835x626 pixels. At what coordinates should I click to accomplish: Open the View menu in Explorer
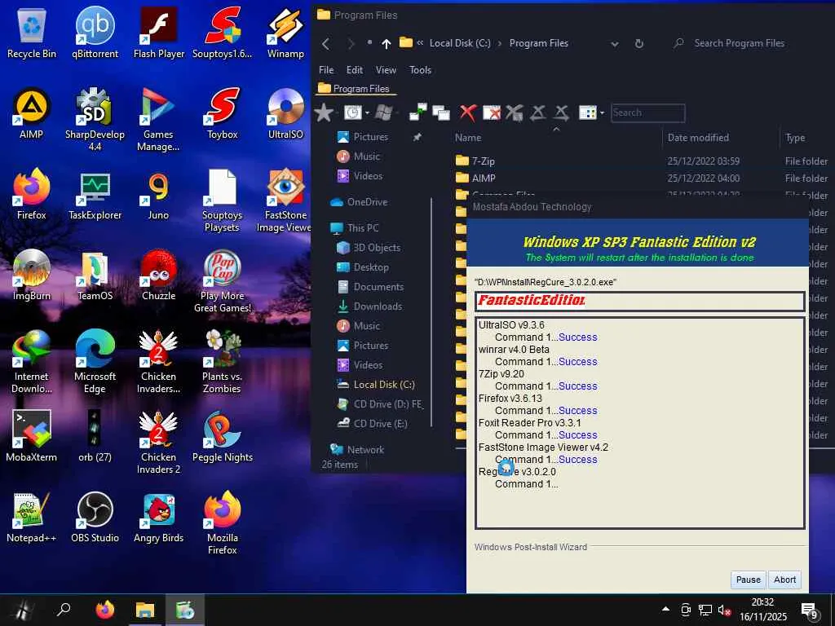click(x=386, y=70)
